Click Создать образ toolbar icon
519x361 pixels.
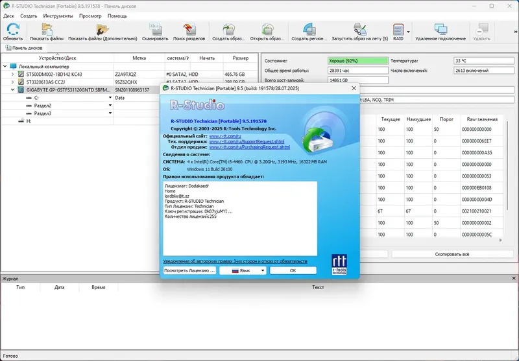tap(229, 29)
